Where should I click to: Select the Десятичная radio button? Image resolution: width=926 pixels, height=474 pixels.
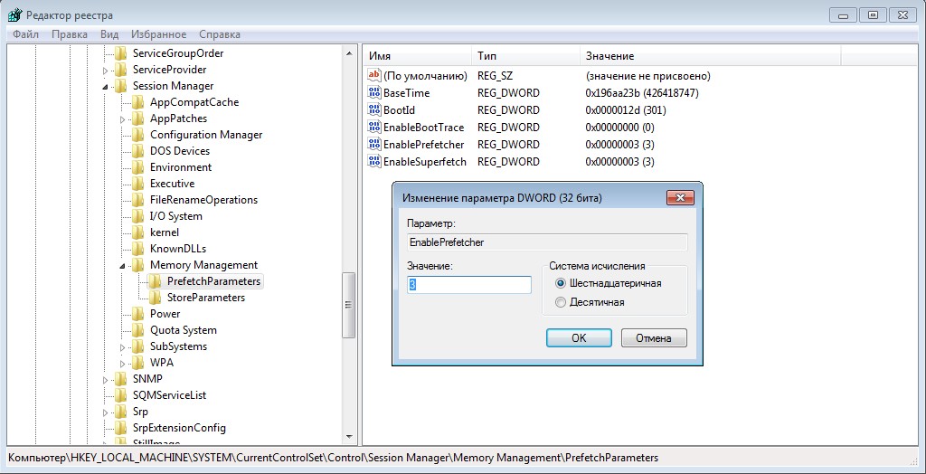pyautogui.click(x=561, y=302)
